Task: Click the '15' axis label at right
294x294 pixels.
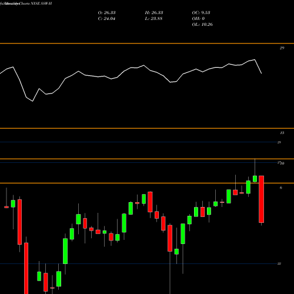Action: (282, 133)
